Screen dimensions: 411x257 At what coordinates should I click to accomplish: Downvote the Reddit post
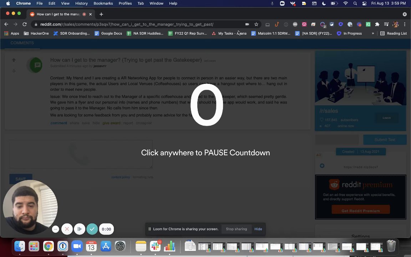point(14,71)
